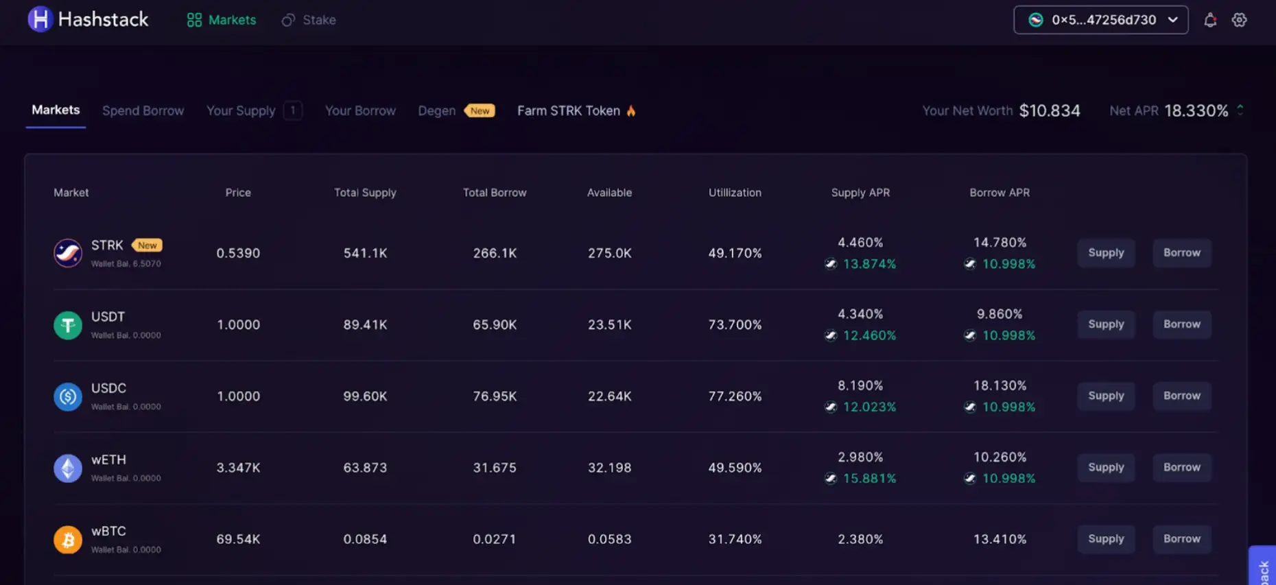The height and width of the screenshot is (585, 1276).
Task: Open the Your Supply tab
Action: (241, 110)
